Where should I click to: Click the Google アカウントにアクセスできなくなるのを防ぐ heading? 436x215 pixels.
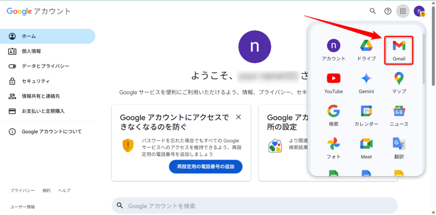coord(175,122)
